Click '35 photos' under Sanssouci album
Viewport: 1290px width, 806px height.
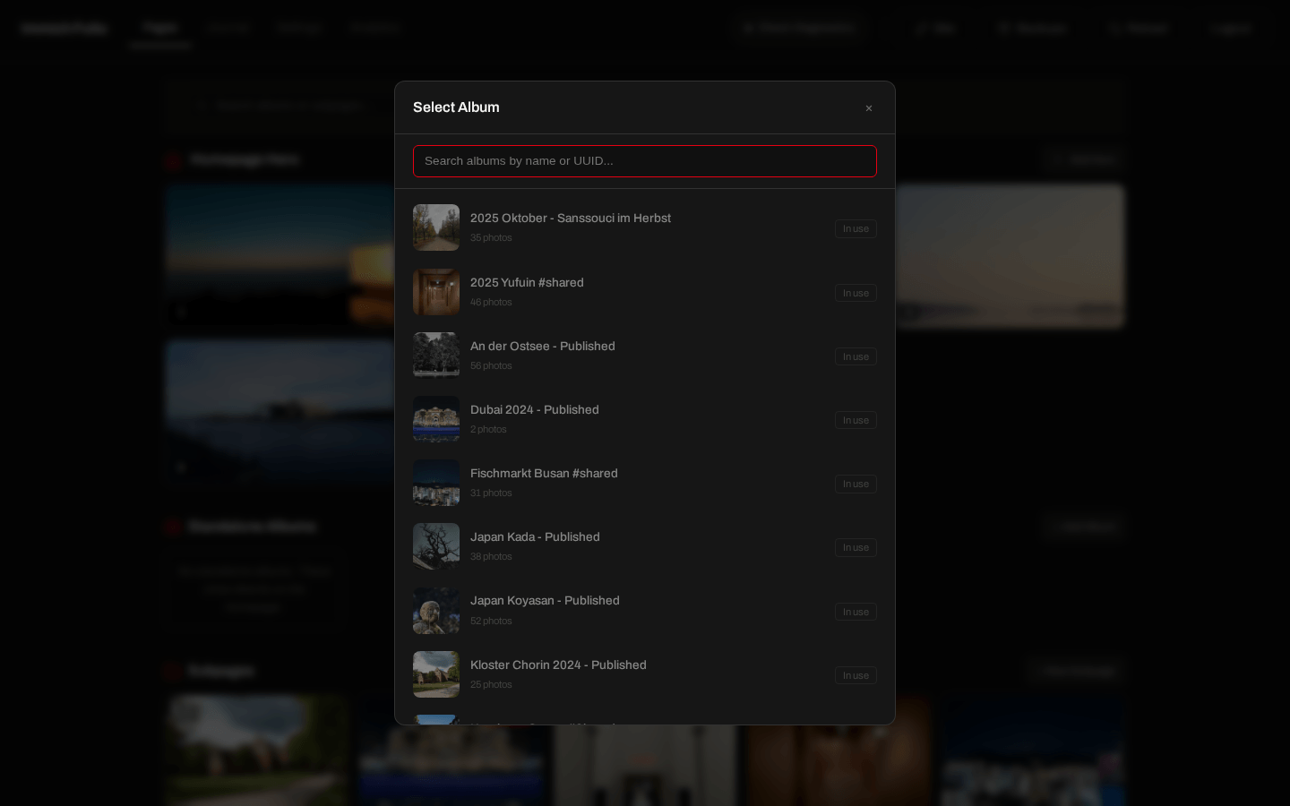[x=491, y=238]
